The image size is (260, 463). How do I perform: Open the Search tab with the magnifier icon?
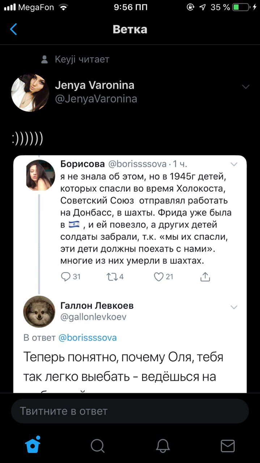97,446
